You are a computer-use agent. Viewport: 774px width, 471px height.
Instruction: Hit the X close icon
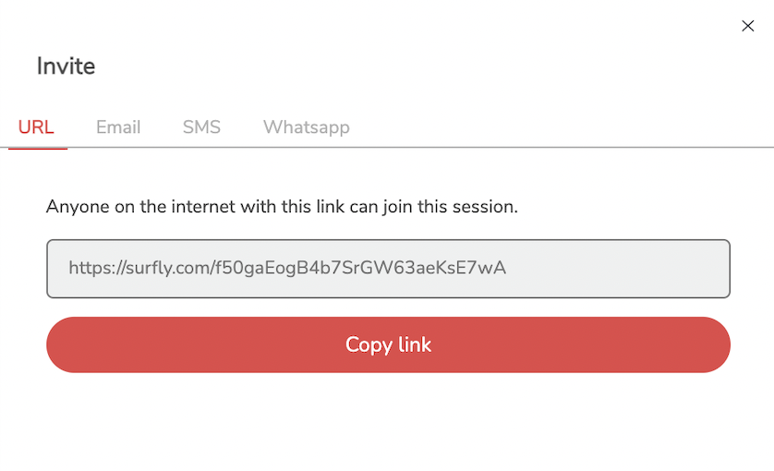coord(748,26)
